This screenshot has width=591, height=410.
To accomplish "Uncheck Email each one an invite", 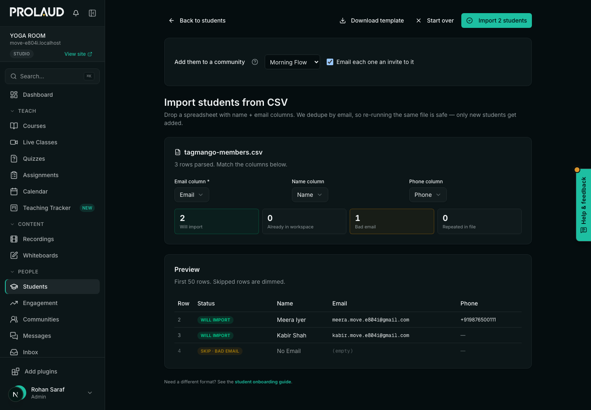I will pos(330,62).
